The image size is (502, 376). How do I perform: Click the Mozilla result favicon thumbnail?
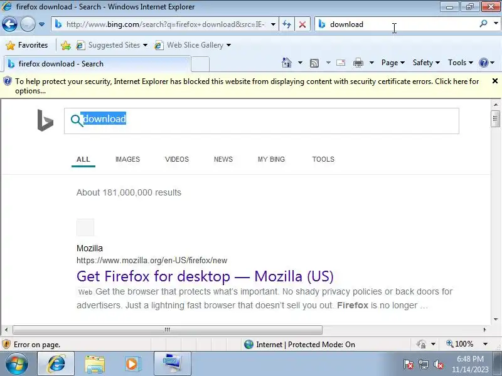(85, 227)
